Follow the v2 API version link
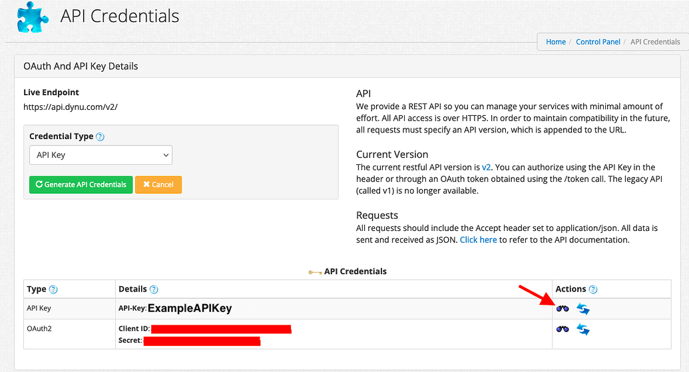 [x=486, y=168]
